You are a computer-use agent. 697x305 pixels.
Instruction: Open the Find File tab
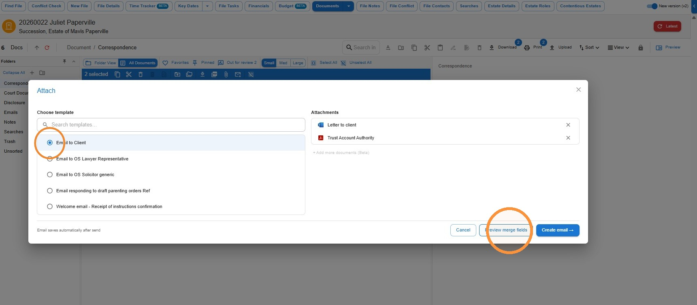(13, 6)
